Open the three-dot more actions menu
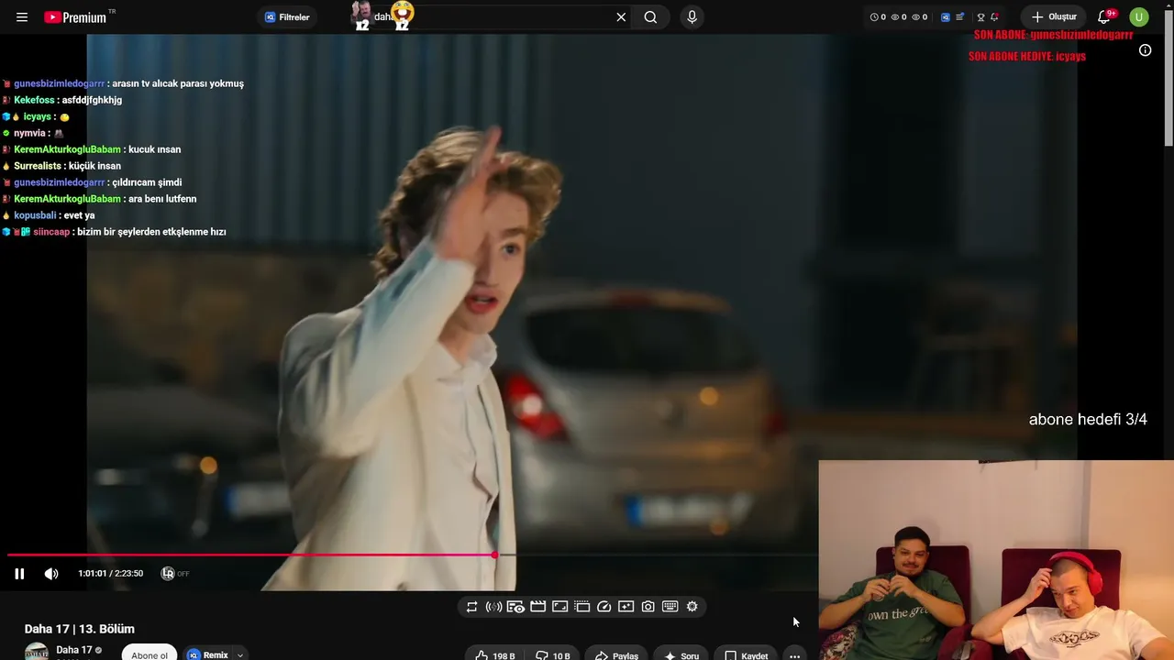Image resolution: width=1174 pixels, height=660 pixels. click(794, 655)
